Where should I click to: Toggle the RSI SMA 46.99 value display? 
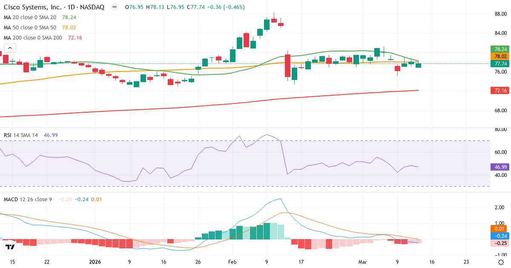[x=50, y=135]
